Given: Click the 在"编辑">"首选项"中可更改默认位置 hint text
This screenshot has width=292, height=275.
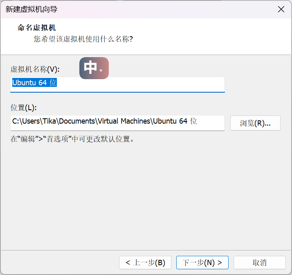Looking at the screenshot, I should point(72,139).
